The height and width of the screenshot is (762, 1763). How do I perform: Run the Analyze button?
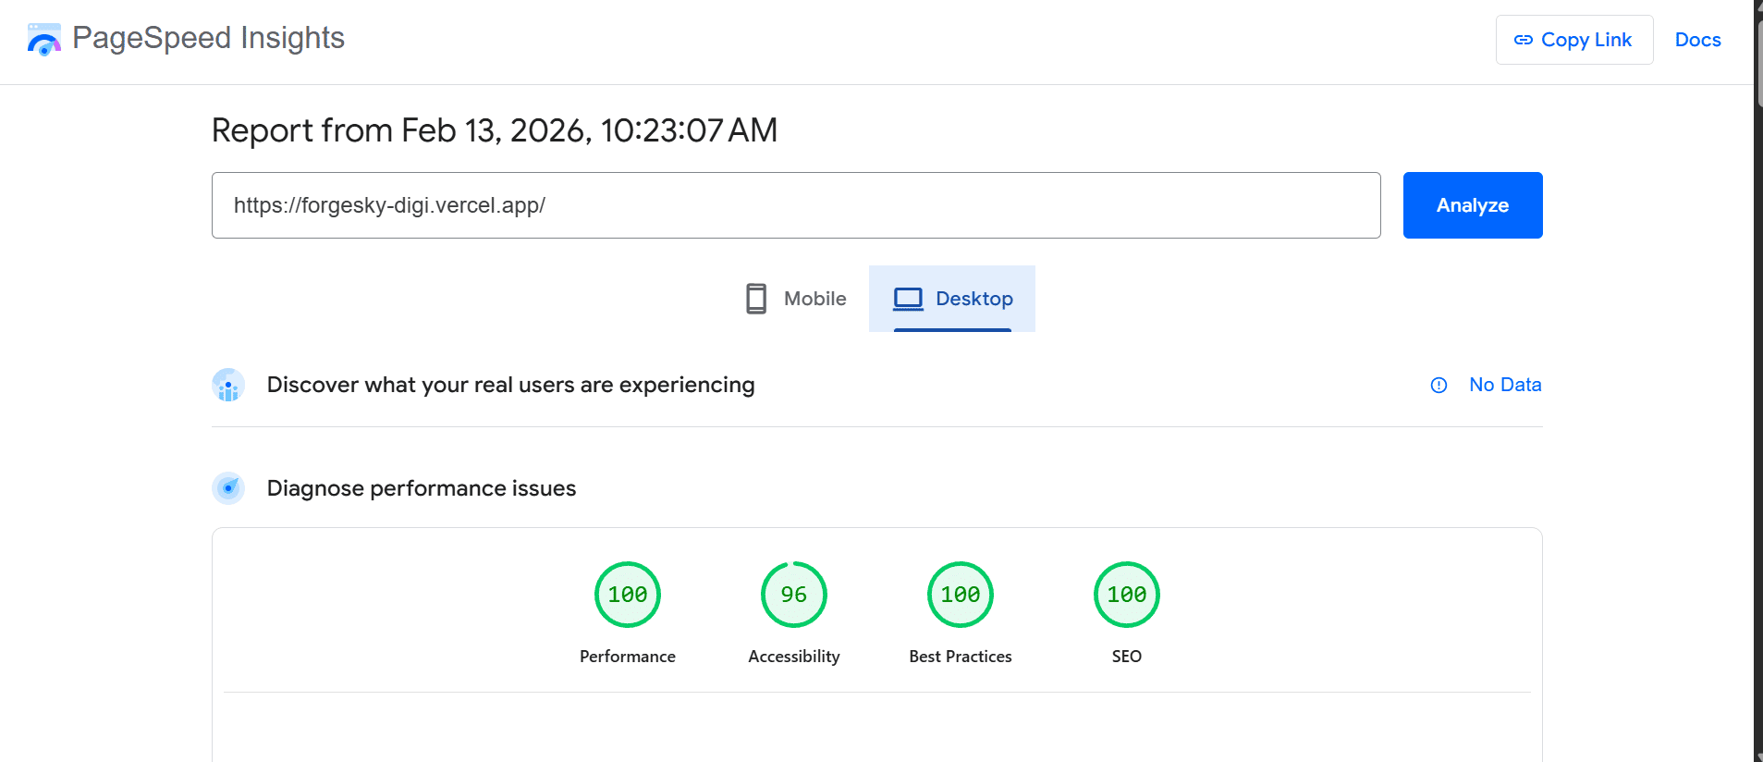pos(1472,205)
